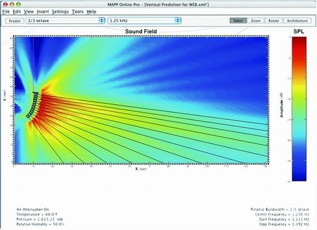Open the Tools menu
The height and width of the screenshot is (230, 317).
click(78, 12)
